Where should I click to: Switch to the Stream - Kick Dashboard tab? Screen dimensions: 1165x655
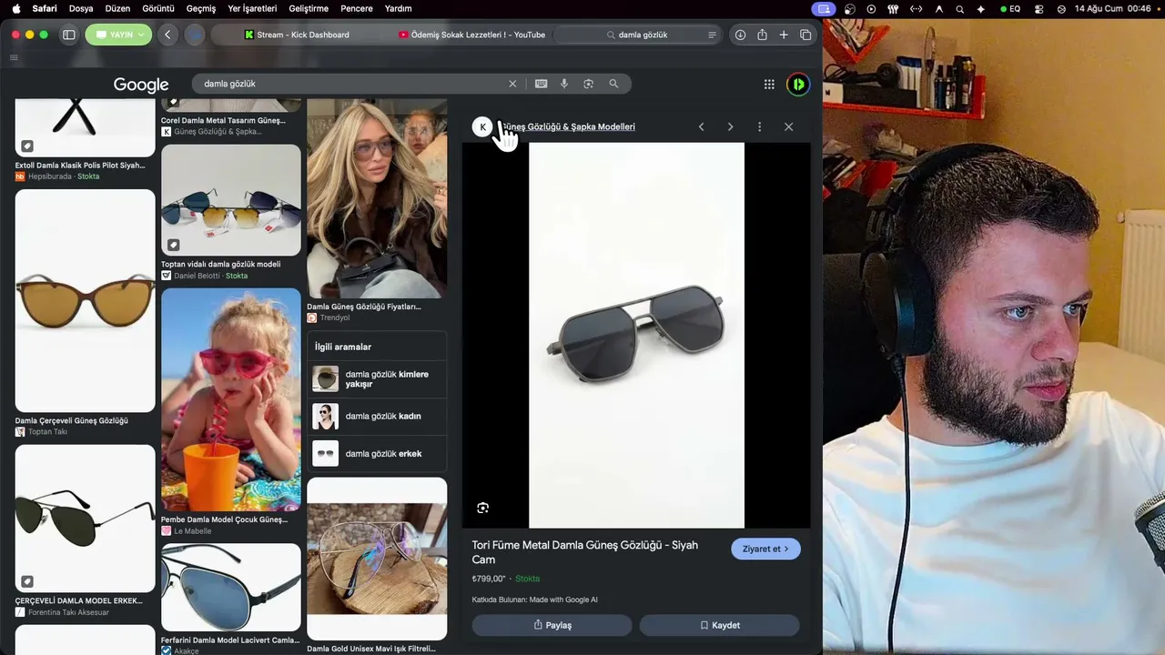point(297,35)
